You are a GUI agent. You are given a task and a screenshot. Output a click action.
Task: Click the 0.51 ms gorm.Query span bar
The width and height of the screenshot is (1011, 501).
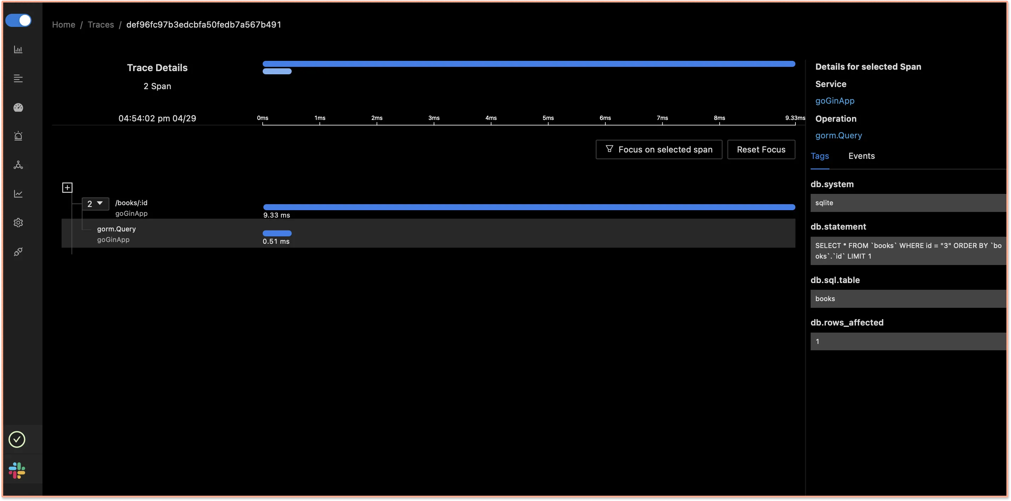tap(277, 233)
